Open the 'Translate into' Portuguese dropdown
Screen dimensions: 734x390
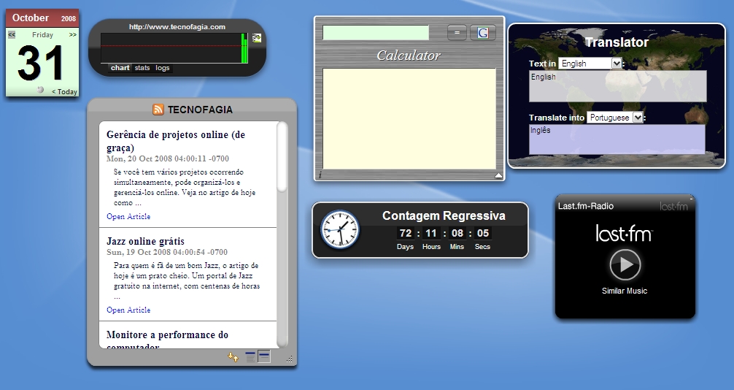614,117
